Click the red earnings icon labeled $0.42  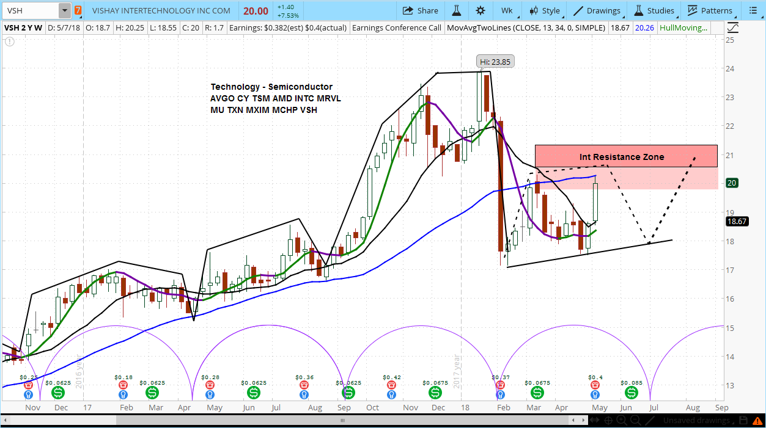click(392, 385)
